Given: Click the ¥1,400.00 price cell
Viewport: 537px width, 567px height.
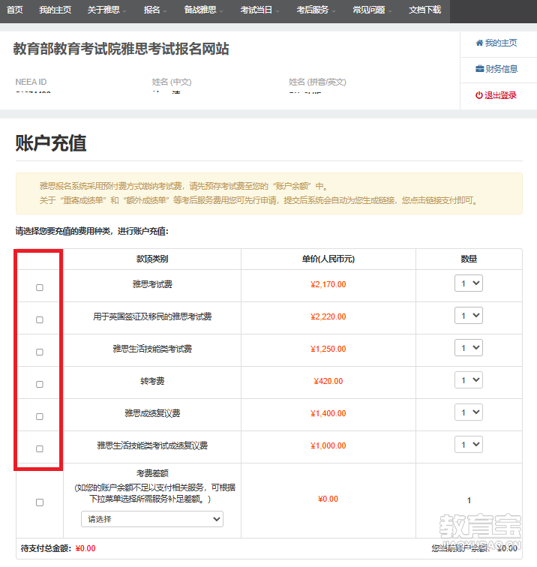Looking at the screenshot, I should [x=328, y=413].
